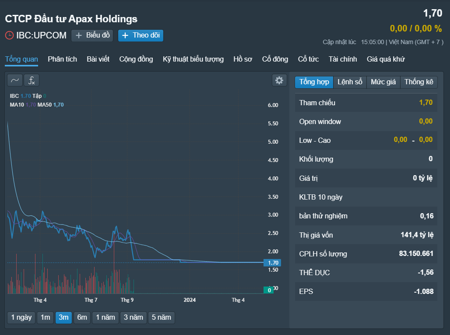Add IBC to chart with Biểu đồ
Screen dimensions: 450x335
tap(92, 35)
